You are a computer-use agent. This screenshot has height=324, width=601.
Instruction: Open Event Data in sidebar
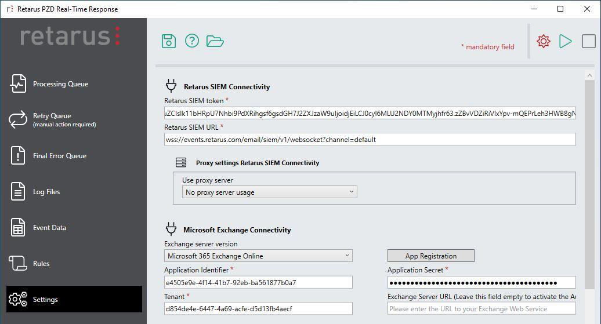tap(49, 228)
